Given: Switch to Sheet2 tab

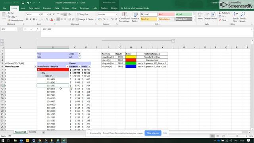Looking at the screenshot, I should (33, 132).
